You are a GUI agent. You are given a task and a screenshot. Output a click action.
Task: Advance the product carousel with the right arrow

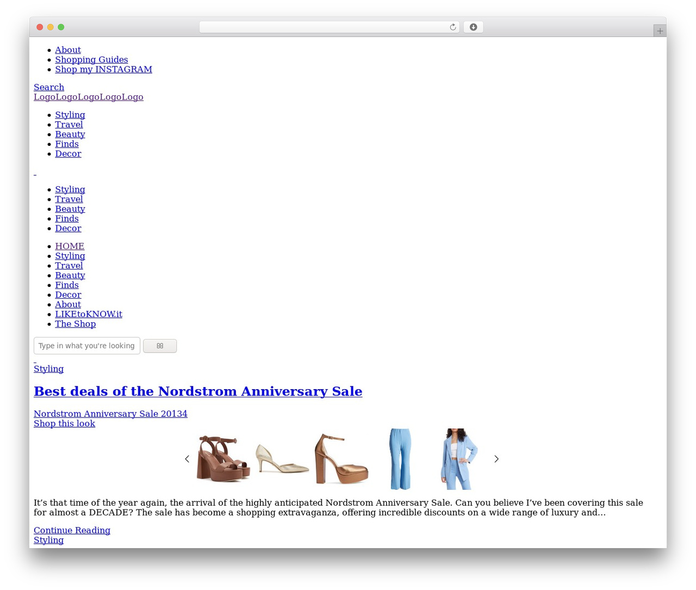496,459
